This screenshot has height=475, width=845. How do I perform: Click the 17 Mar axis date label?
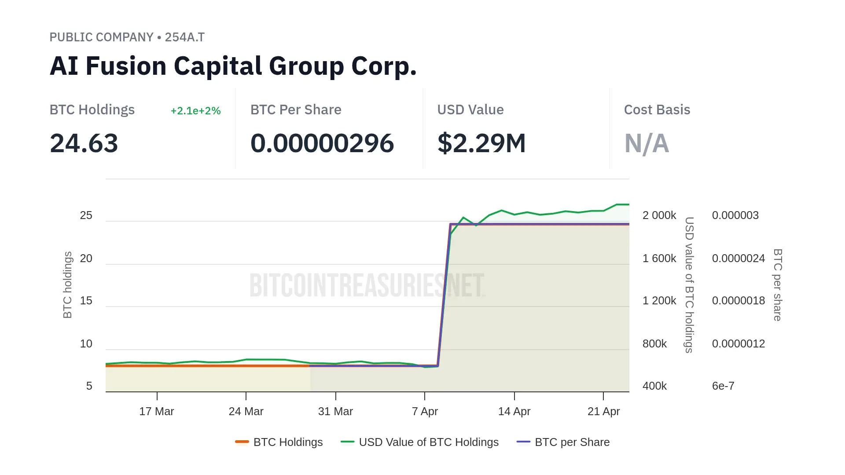[x=157, y=411]
